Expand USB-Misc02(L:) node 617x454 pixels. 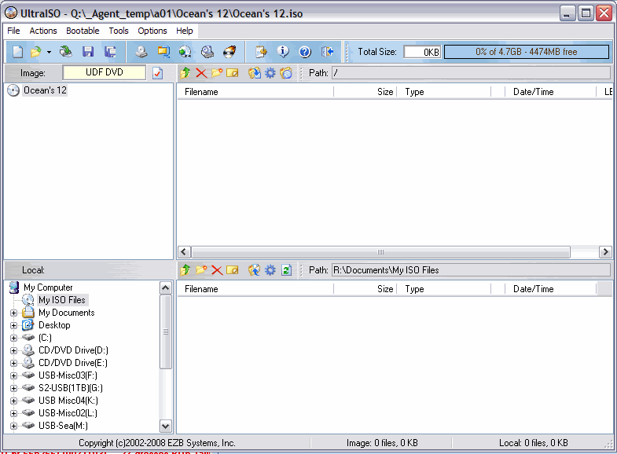(14, 413)
